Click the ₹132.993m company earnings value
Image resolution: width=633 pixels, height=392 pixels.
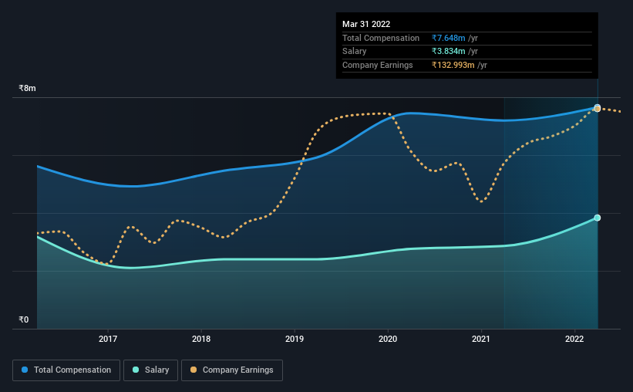click(x=453, y=65)
